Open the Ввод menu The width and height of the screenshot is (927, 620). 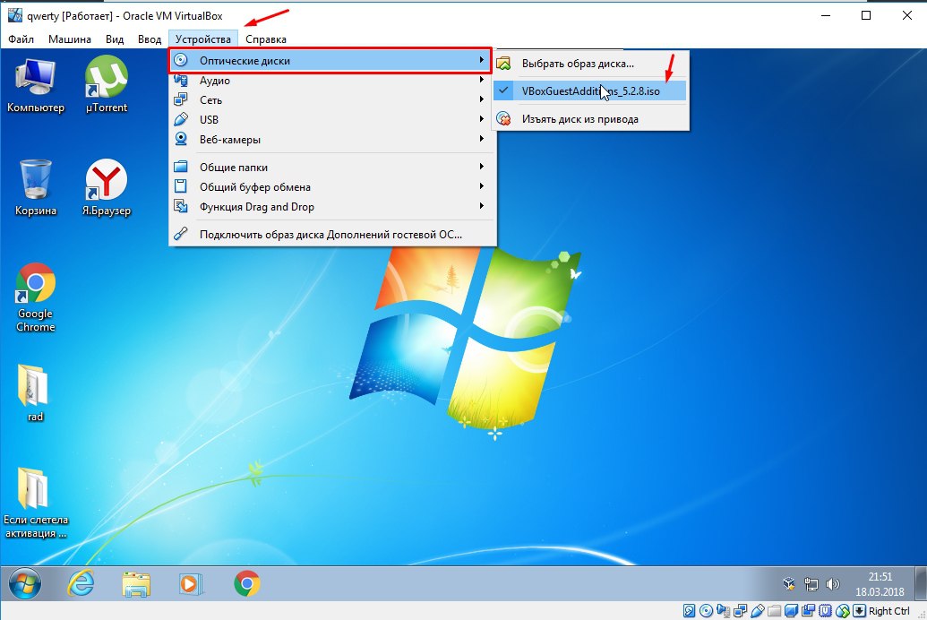[x=150, y=39]
